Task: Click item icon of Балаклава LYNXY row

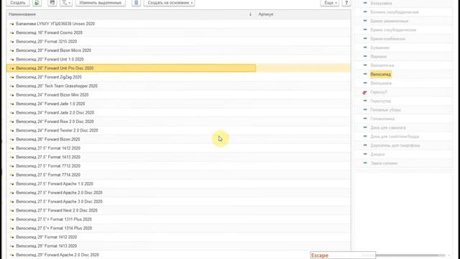Action: (x=11, y=24)
